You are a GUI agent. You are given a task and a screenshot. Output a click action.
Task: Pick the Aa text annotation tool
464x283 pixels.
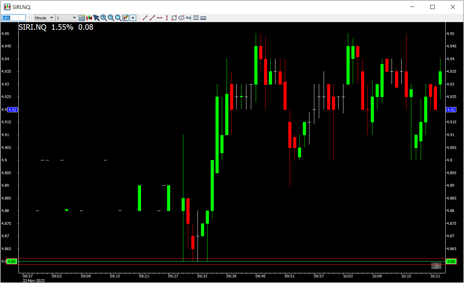188,18
